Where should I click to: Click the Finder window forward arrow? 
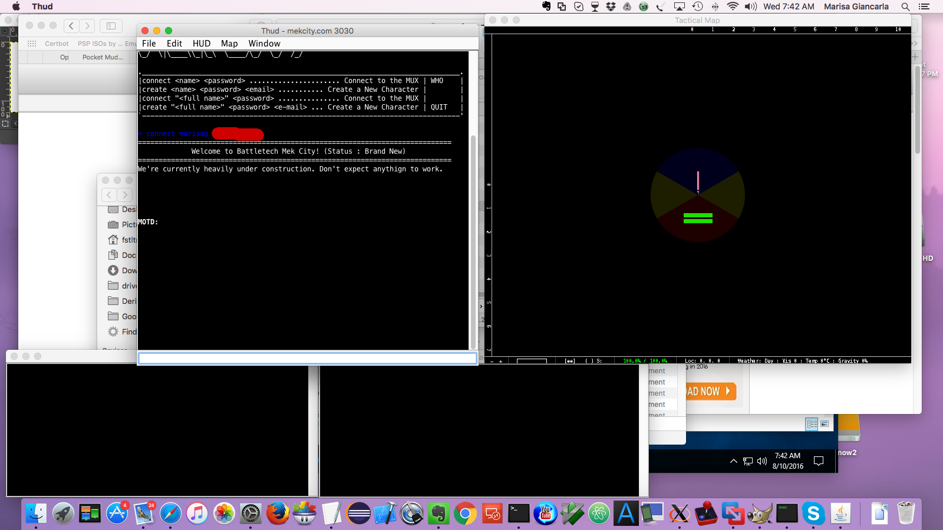125,195
